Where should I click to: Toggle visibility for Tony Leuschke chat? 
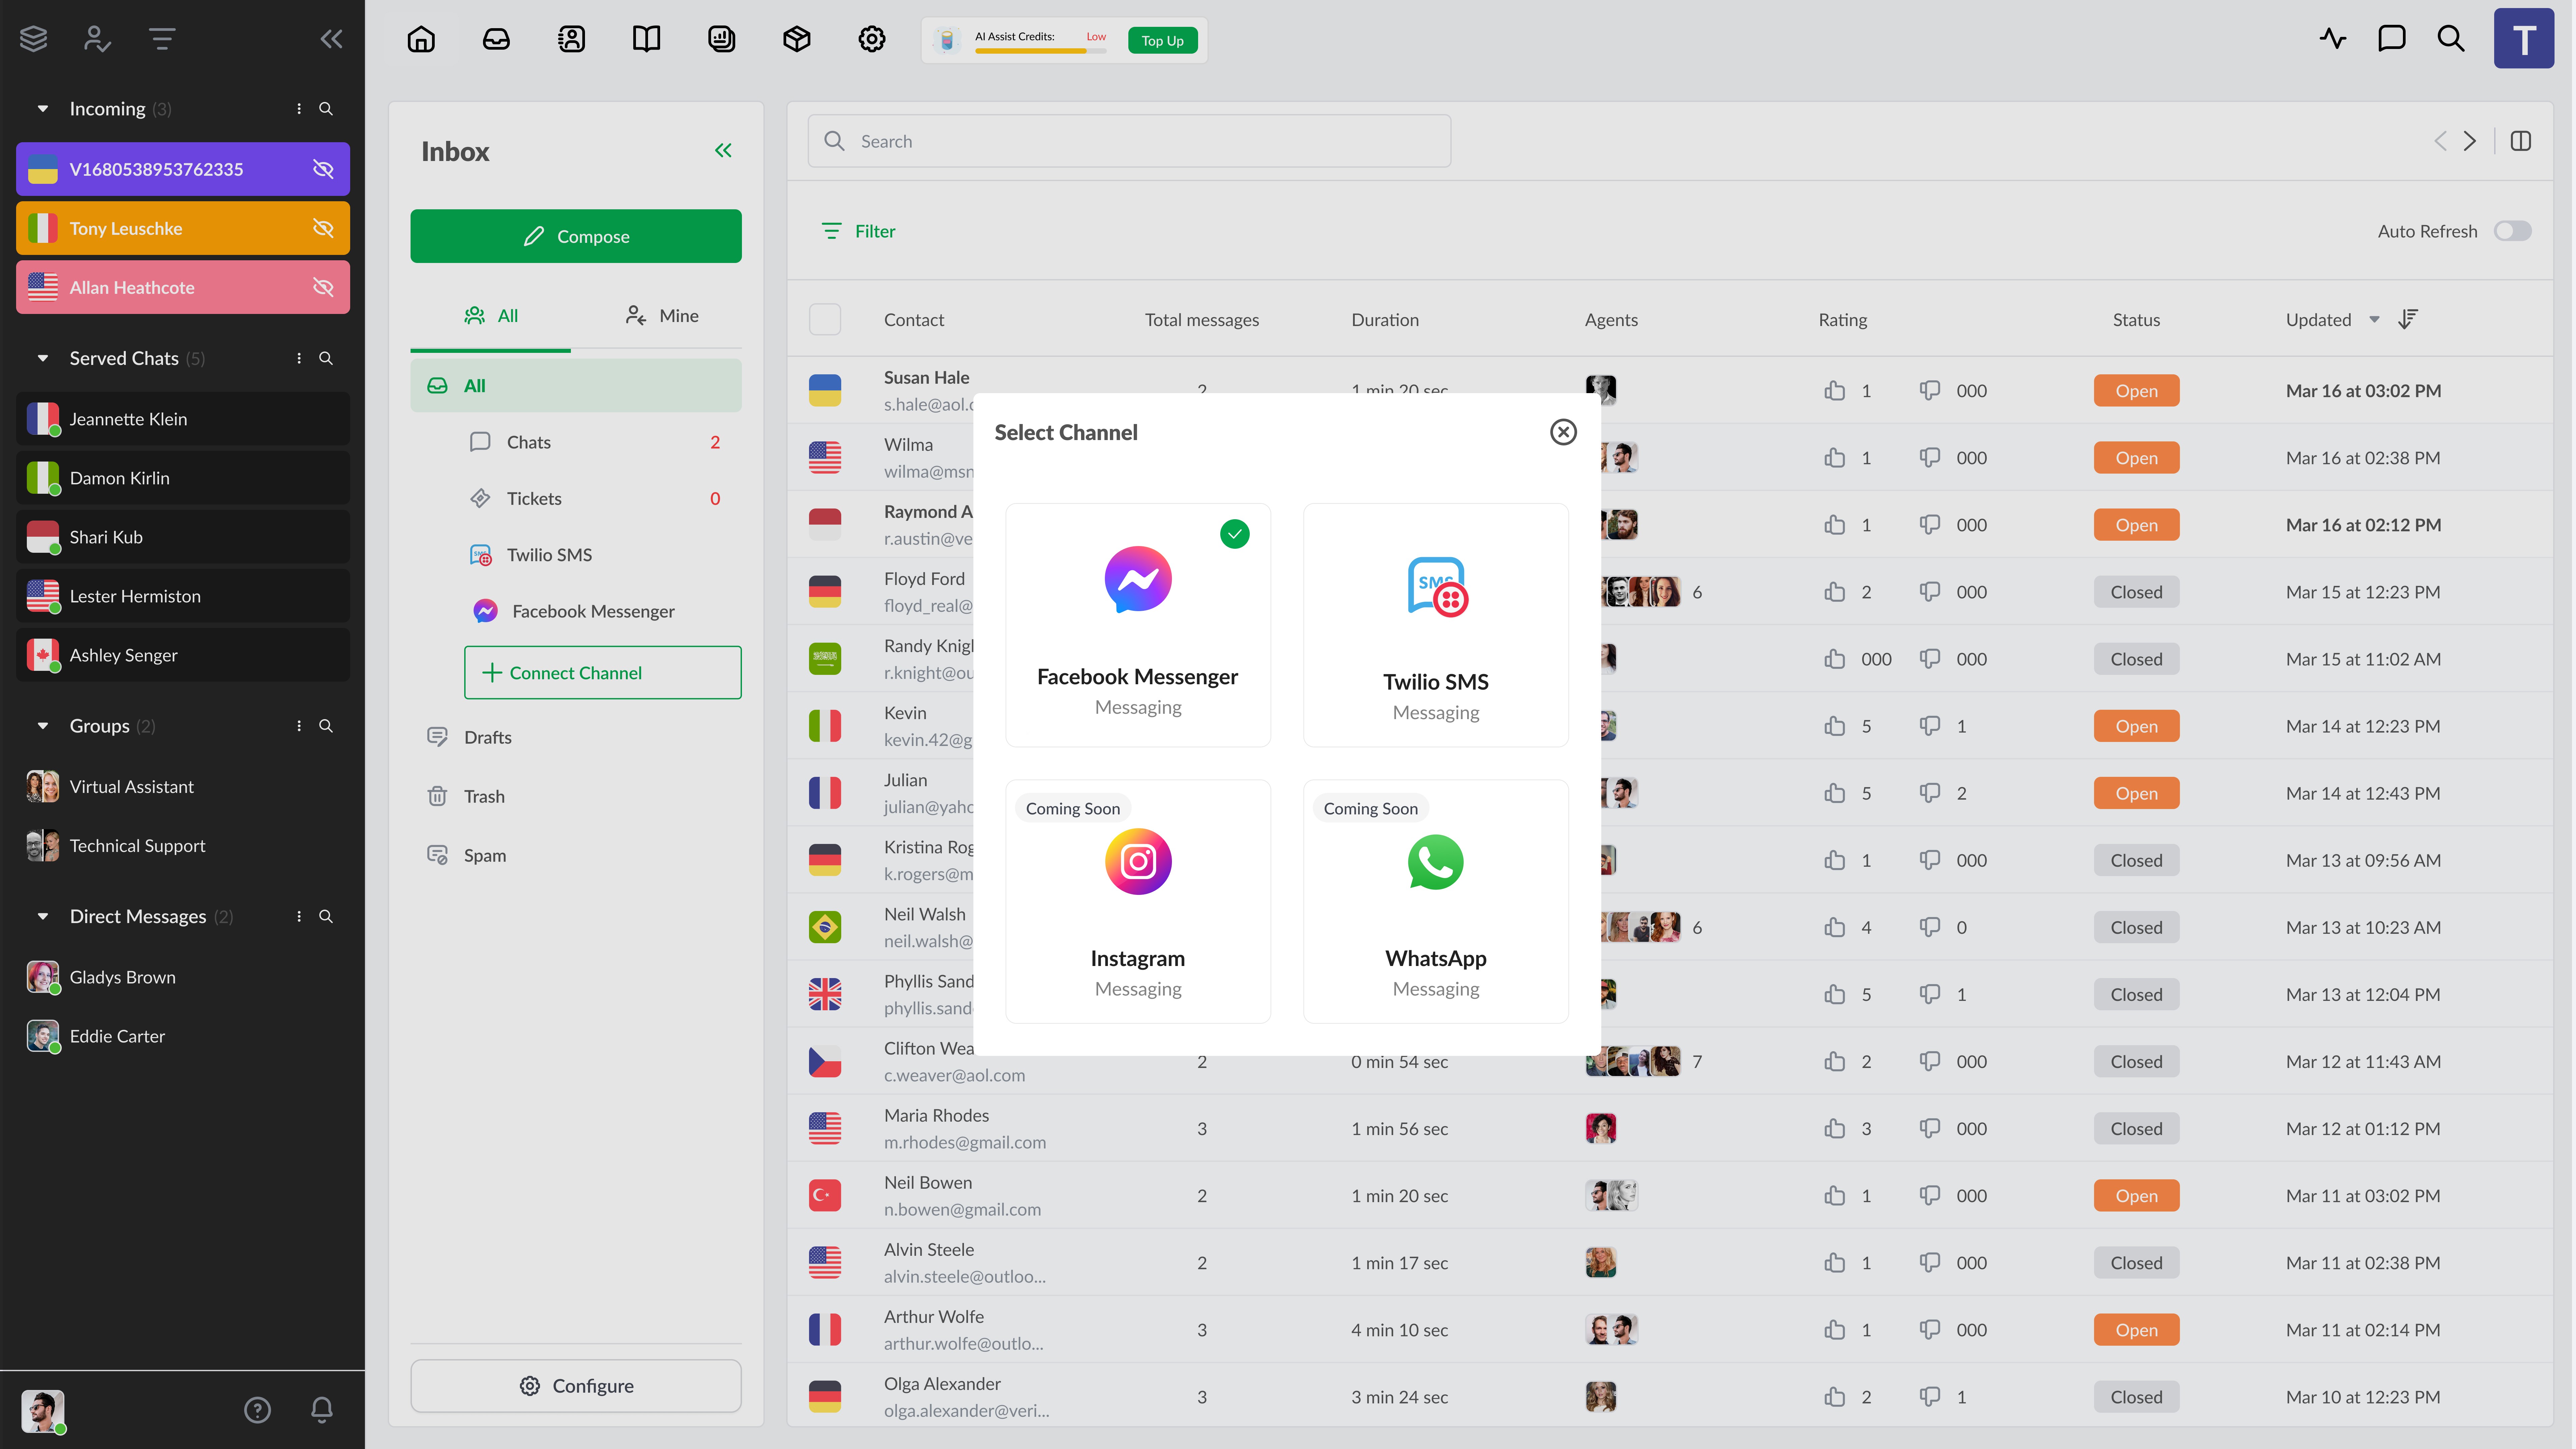(x=323, y=228)
